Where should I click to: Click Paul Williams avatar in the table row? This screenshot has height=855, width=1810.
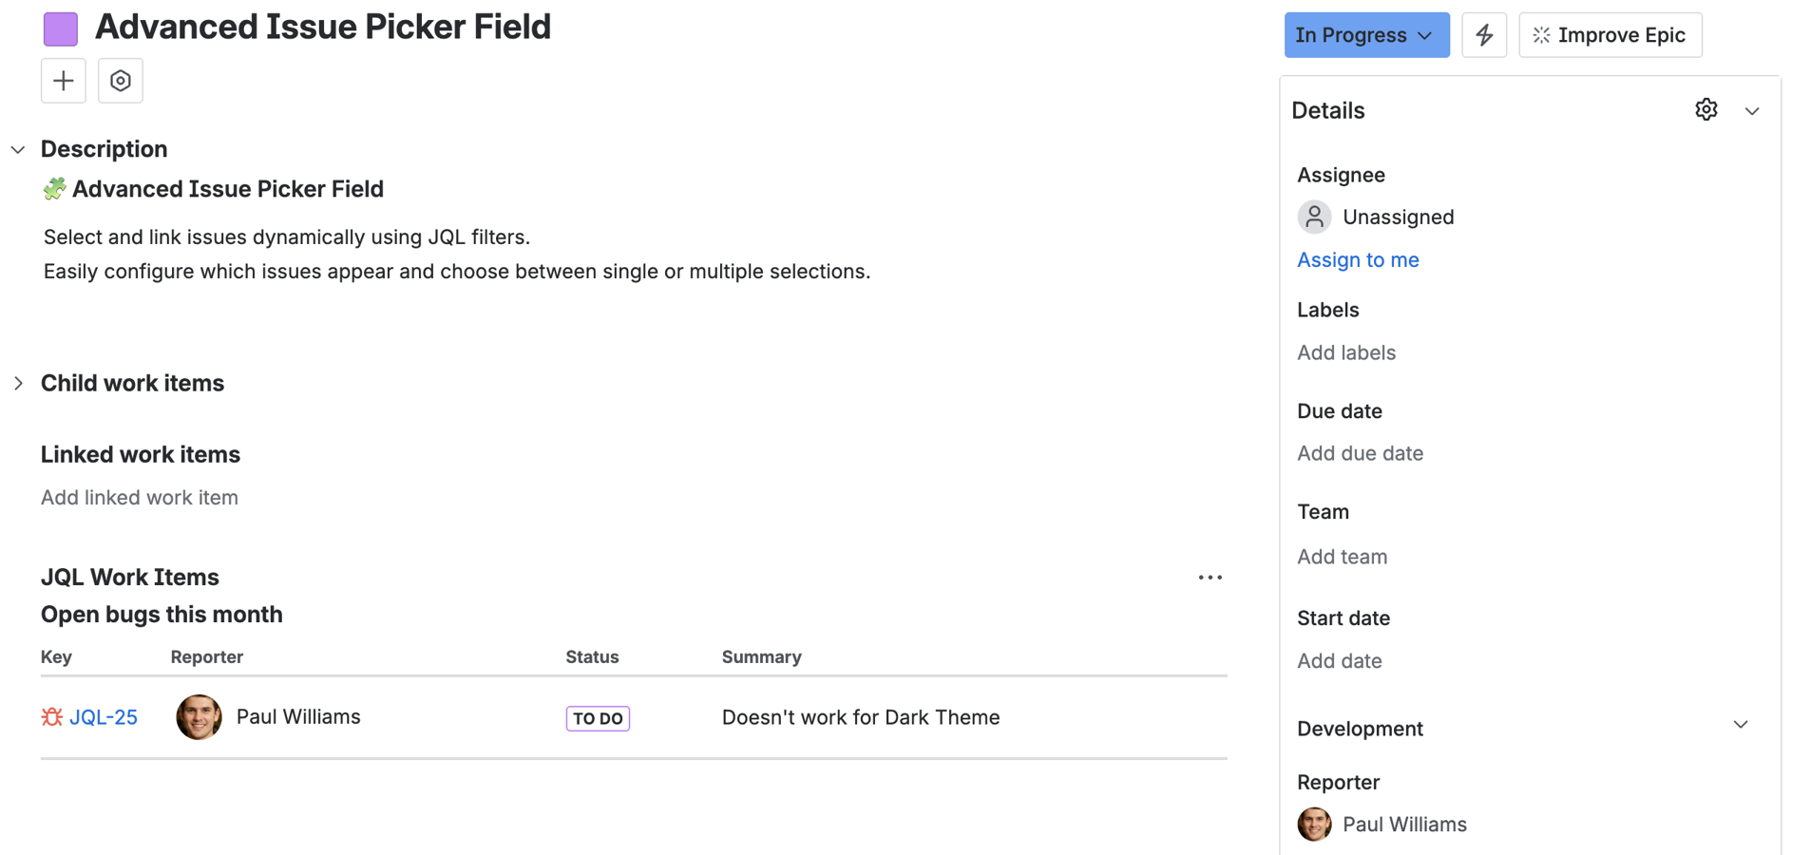[199, 717]
